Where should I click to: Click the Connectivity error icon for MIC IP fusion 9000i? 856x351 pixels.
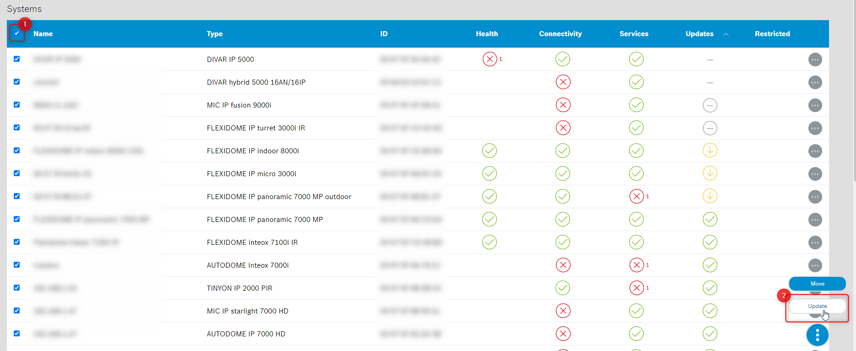563,105
